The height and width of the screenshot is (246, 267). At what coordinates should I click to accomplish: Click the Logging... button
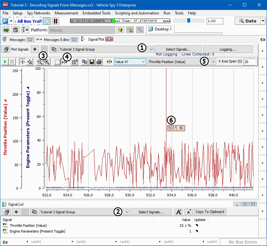pyautogui.click(x=227, y=49)
